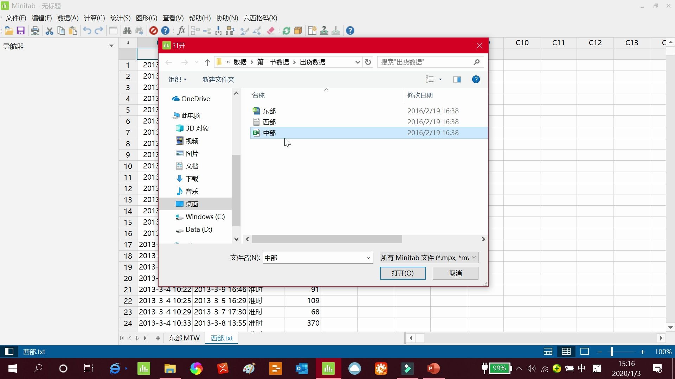Click the fx formula assistant icon

coord(181,31)
